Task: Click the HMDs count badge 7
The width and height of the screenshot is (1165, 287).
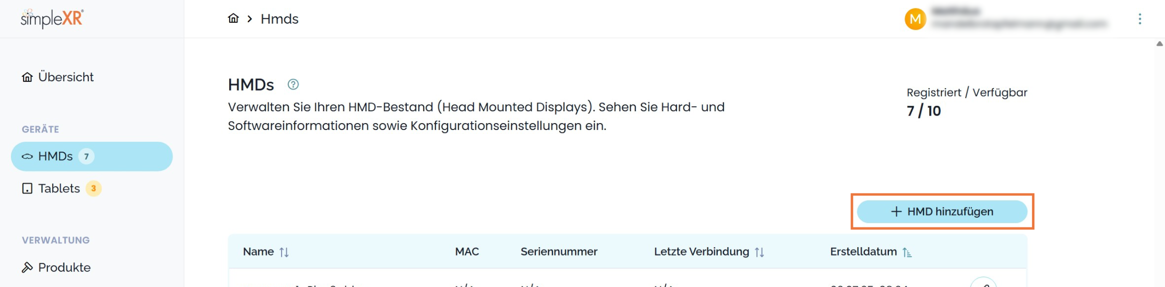Action: point(86,157)
